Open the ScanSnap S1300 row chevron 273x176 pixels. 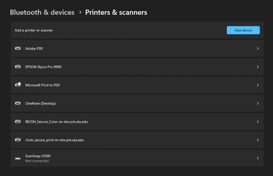pyautogui.click(x=258, y=158)
